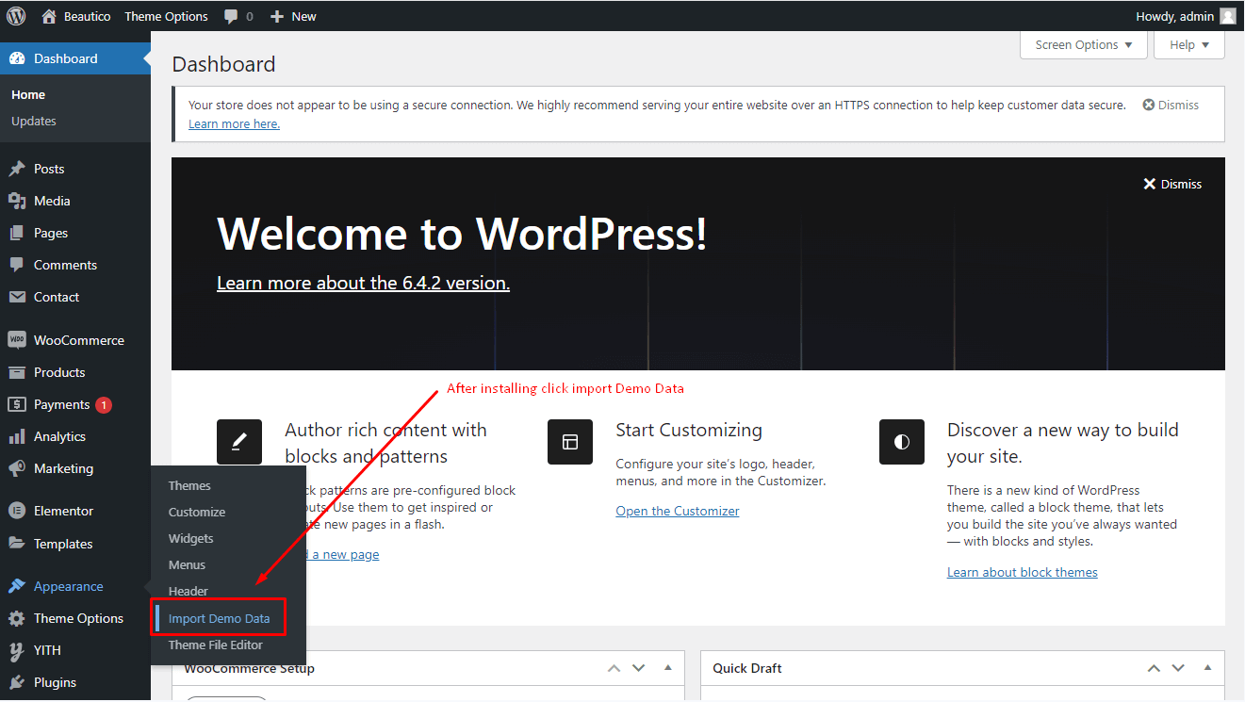Click the half-circle styles icon
The image size is (1245, 702).
pos(902,442)
